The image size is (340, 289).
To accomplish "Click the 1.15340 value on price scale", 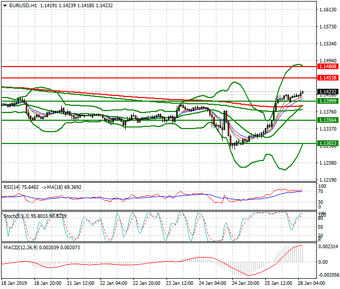I will [328, 44].
